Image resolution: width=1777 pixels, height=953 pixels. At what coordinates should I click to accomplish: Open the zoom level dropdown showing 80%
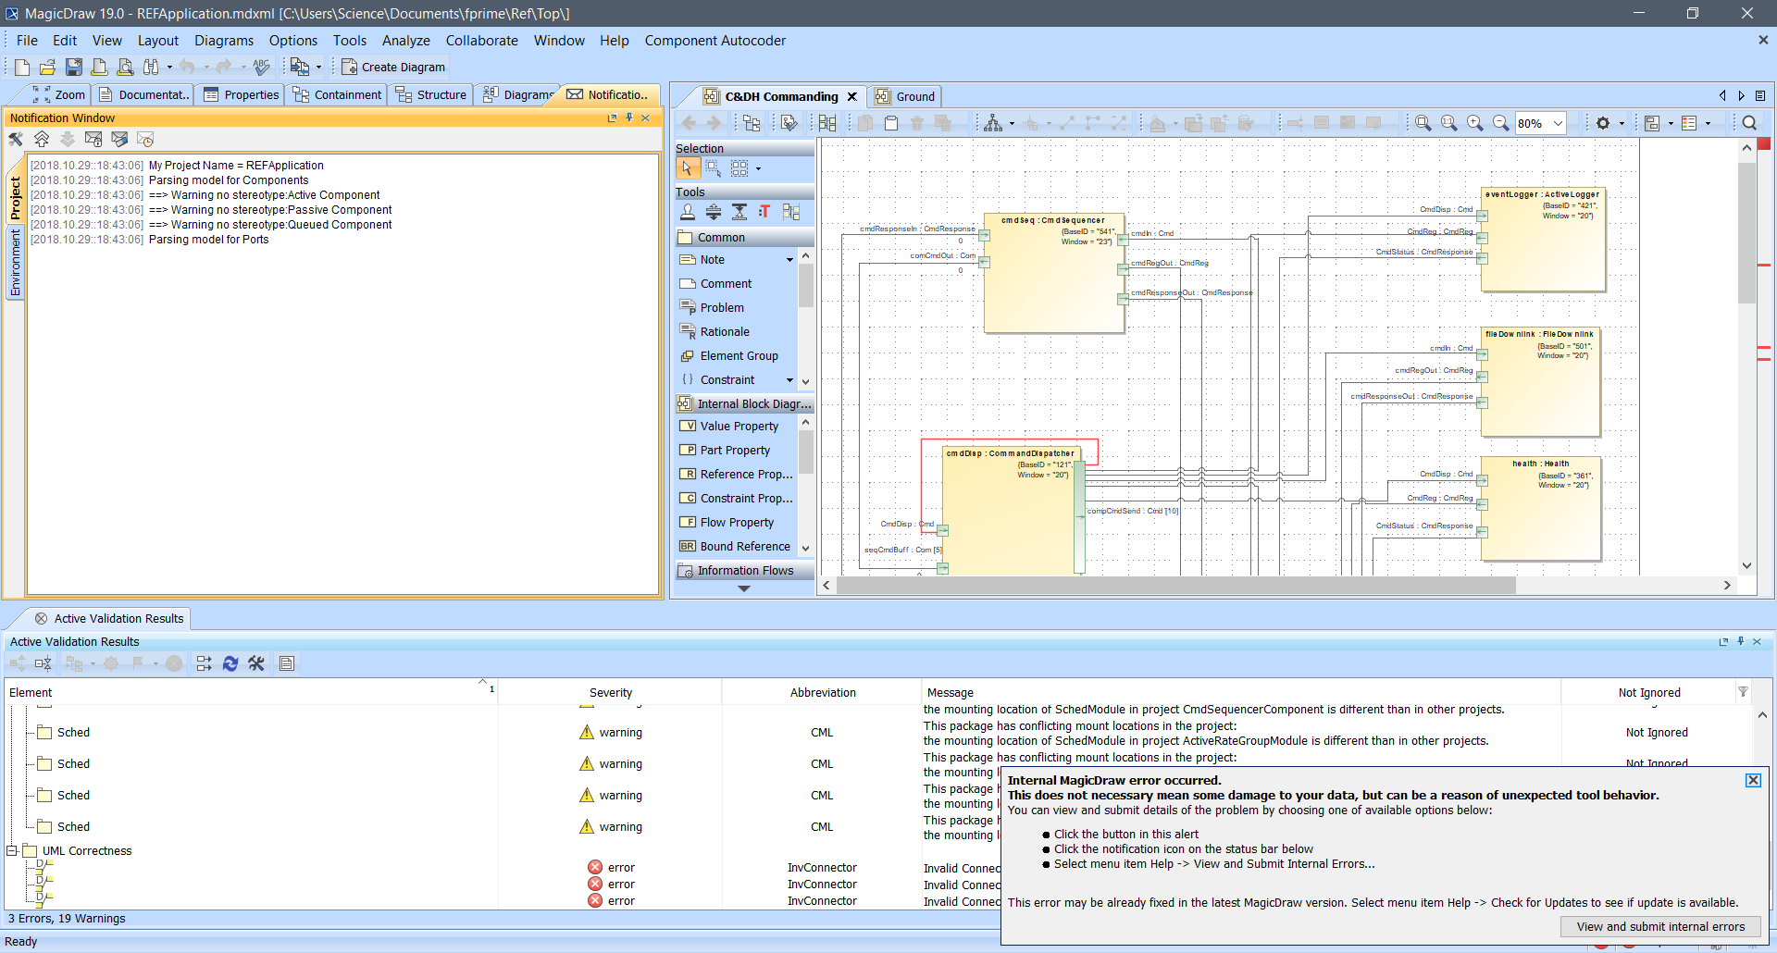click(x=1557, y=123)
